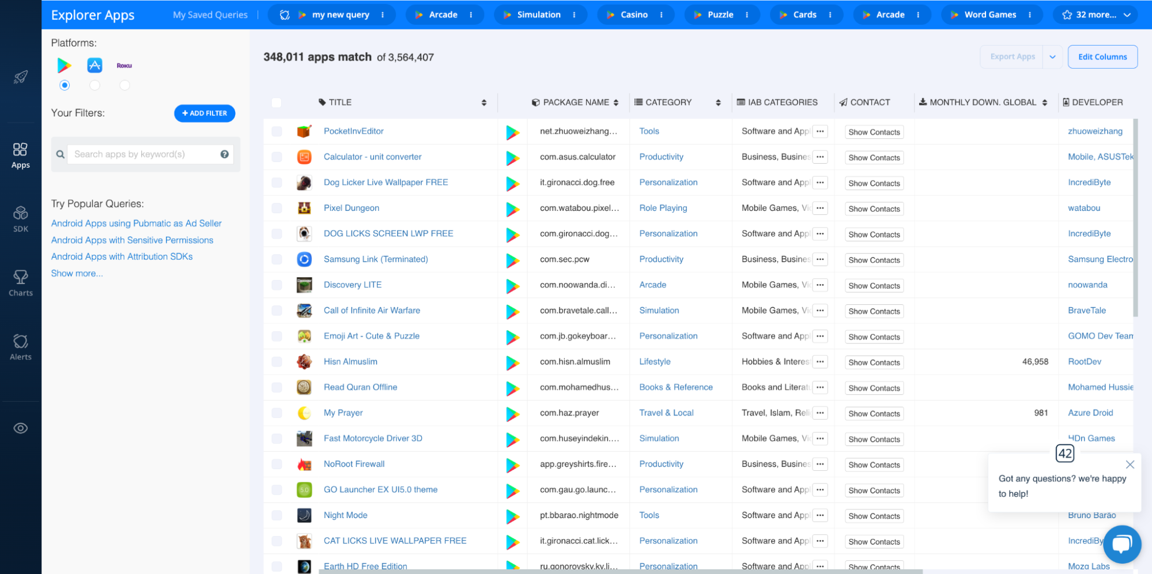Open the rocket launch icon in sidebar
The height and width of the screenshot is (574, 1152).
[x=21, y=77]
